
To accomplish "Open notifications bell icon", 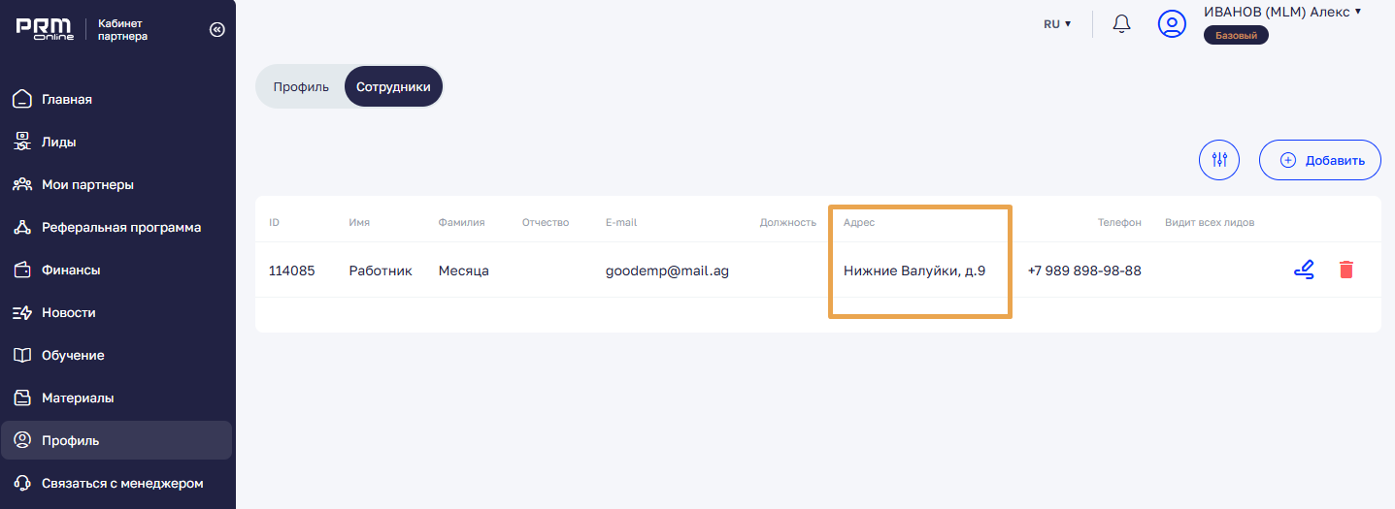I will coord(1121,24).
